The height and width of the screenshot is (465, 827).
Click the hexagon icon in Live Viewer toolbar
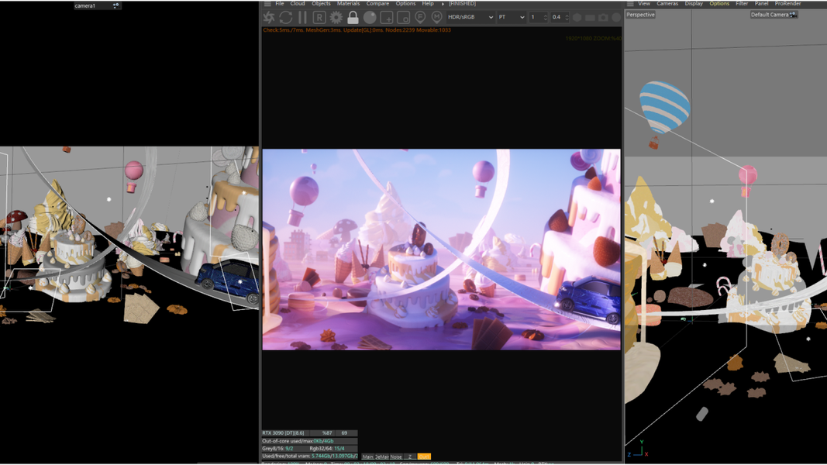click(x=577, y=17)
